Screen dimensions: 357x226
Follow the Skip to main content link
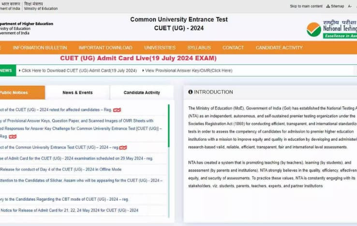(306, 6)
